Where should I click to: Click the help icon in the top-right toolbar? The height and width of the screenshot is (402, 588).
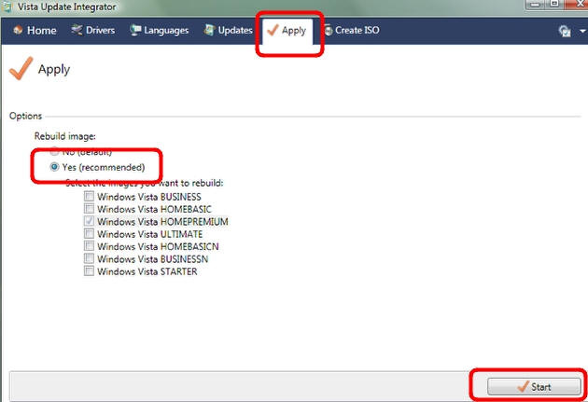point(564,31)
